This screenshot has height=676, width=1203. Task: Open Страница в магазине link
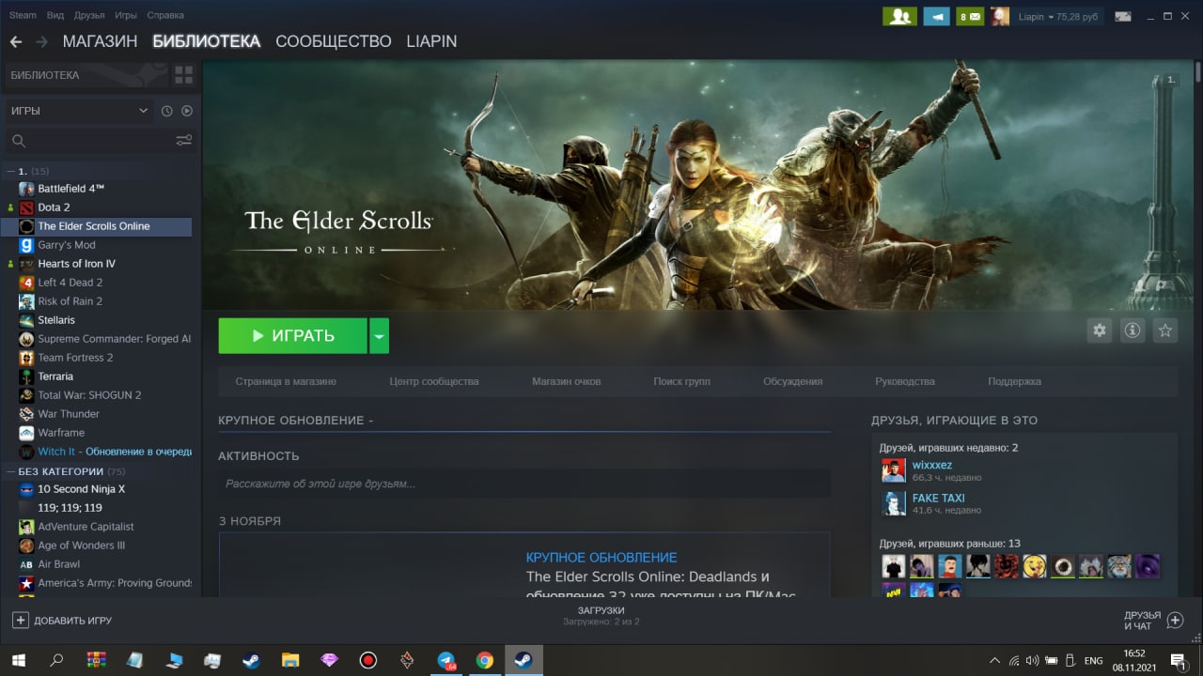[x=286, y=381]
